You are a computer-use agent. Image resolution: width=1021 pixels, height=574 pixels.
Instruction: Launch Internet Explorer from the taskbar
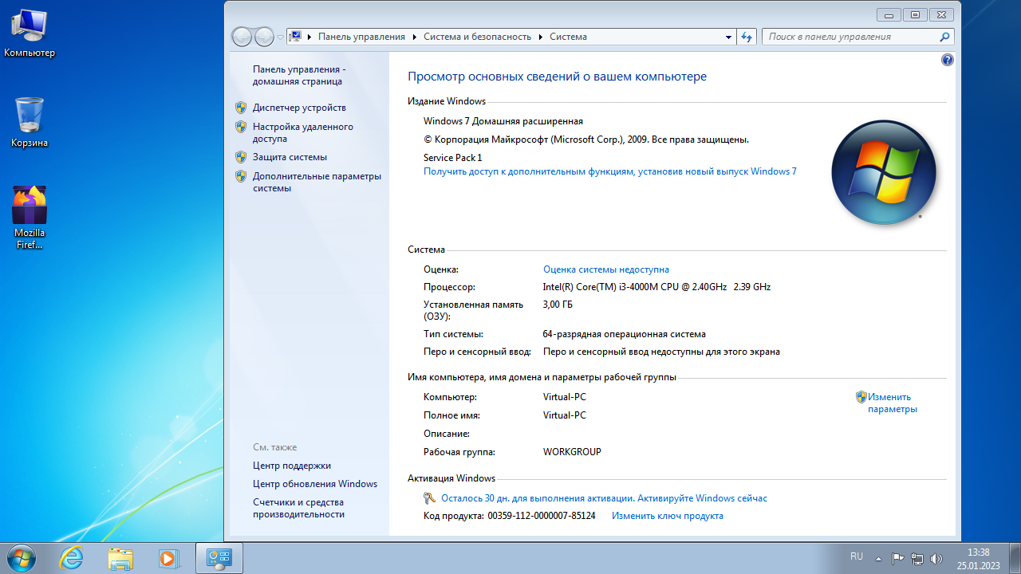pyautogui.click(x=72, y=558)
